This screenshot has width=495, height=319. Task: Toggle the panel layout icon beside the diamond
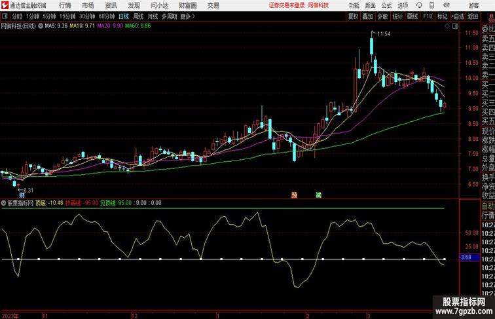pos(455,26)
